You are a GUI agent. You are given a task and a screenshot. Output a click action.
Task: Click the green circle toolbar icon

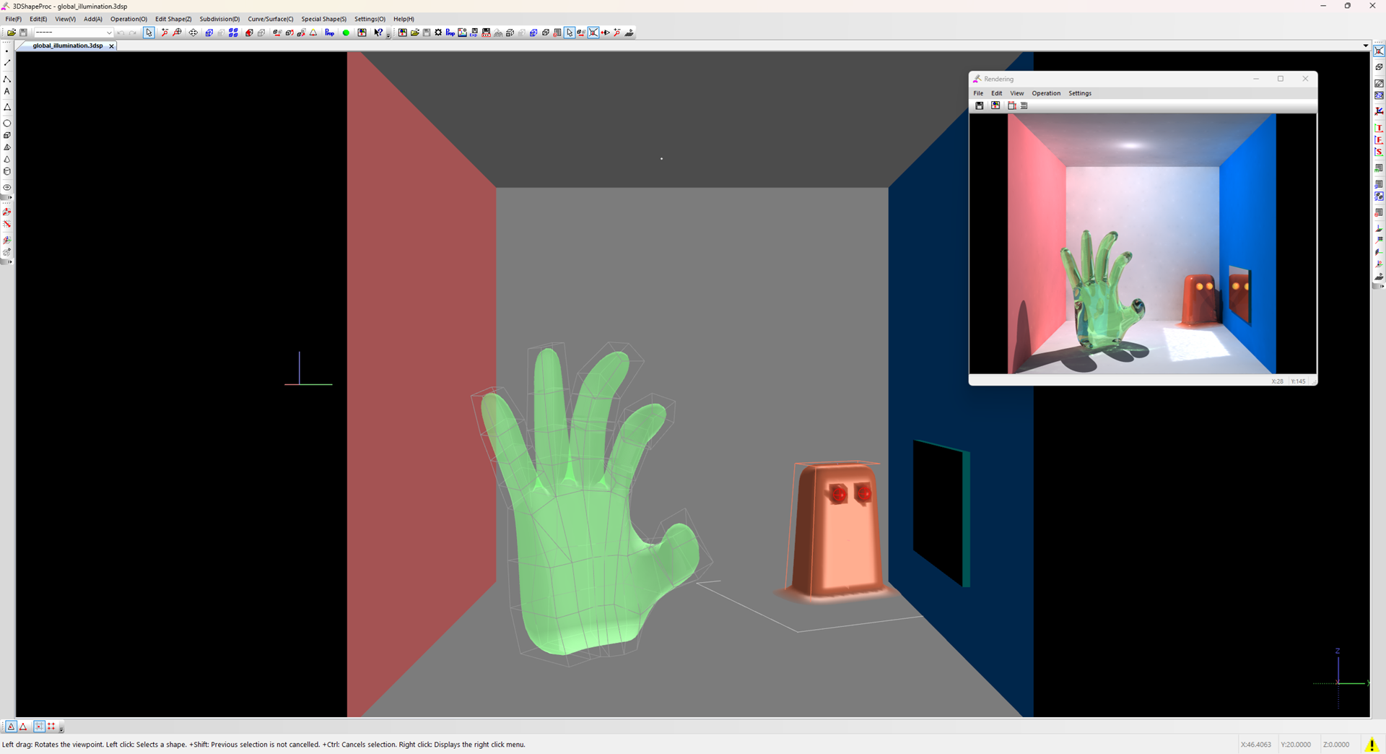point(346,32)
